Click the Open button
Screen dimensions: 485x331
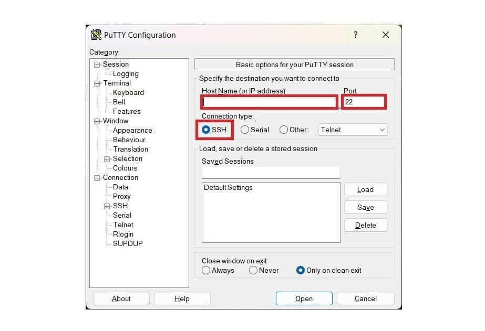304,298
